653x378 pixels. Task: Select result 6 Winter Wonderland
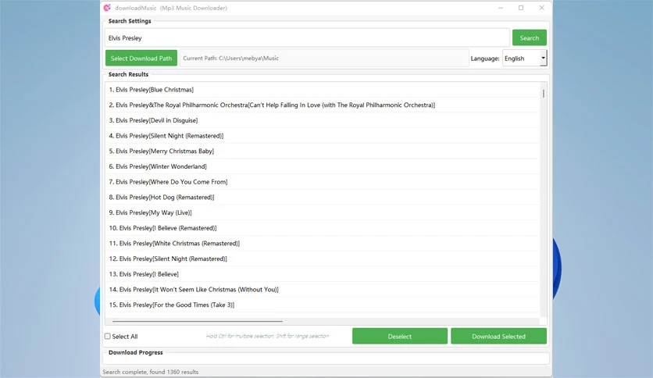click(x=323, y=166)
